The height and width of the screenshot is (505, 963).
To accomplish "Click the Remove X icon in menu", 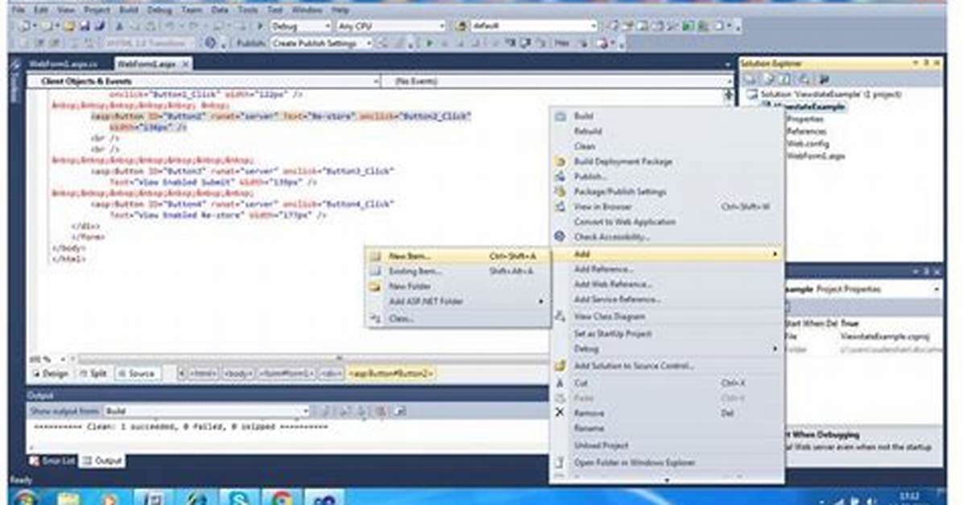I will [560, 413].
